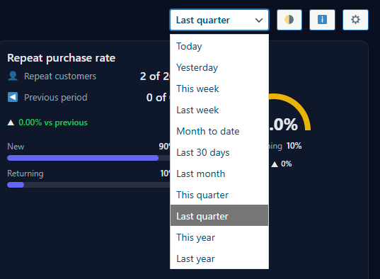
Task: Click the Last quarter combo box
Action: coord(219,20)
